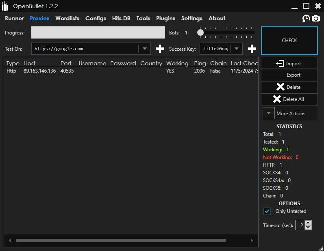Click Delete All proxies button
The height and width of the screenshot is (251, 324).
289,99
